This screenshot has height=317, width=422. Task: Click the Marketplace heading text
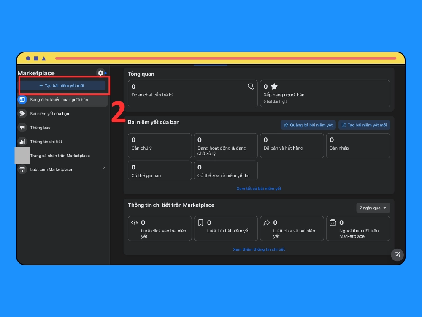(36, 73)
